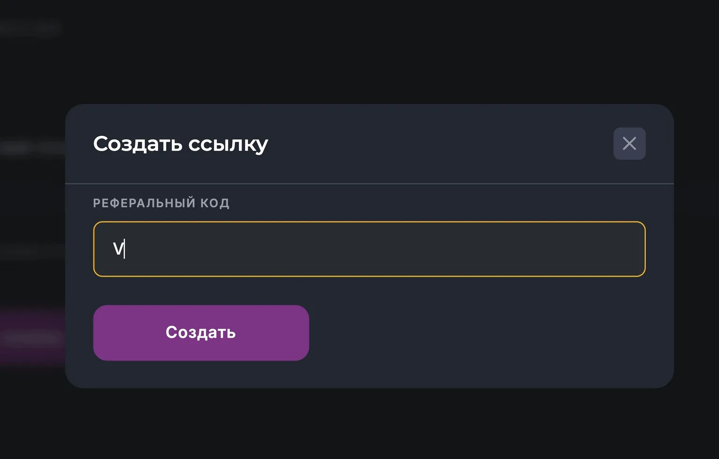Image resolution: width=719 pixels, height=459 pixels.
Task: Submit the referral code with Создать
Action: pyautogui.click(x=201, y=333)
